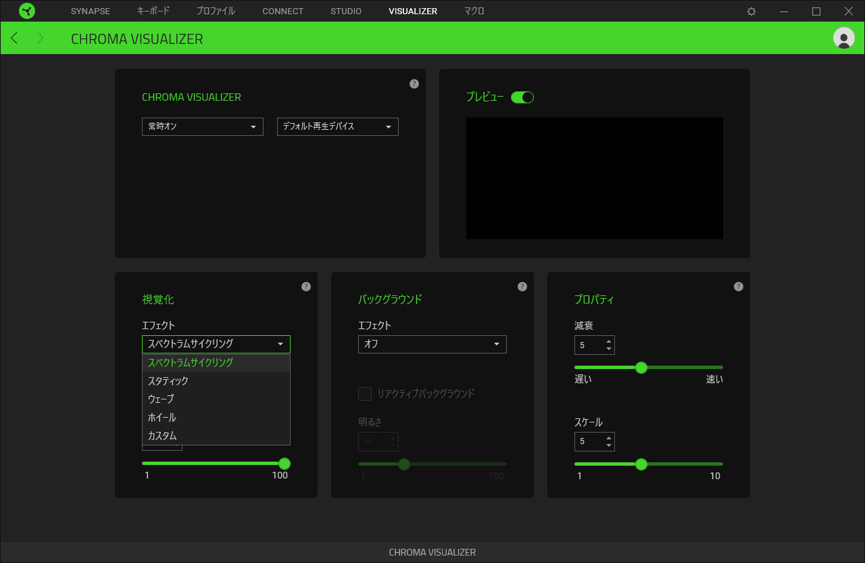Viewport: 865px width, 563px height.
Task: Increase 減衰 value with up arrow
Action: (x=609, y=341)
